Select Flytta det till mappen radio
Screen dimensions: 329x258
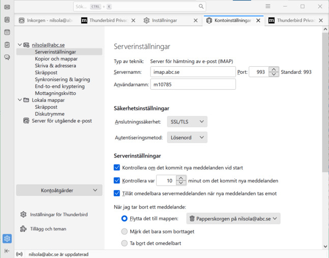125,219
